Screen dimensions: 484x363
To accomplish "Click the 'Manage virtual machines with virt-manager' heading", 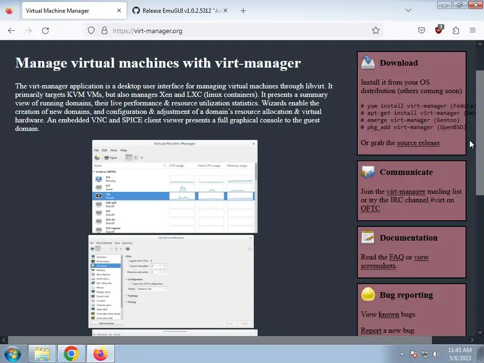I will pos(158,63).
